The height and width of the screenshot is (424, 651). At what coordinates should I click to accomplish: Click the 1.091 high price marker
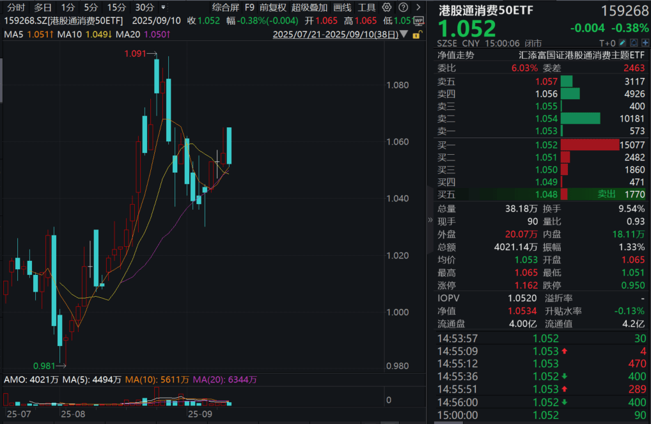pyautogui.click(x=139, y=55)
